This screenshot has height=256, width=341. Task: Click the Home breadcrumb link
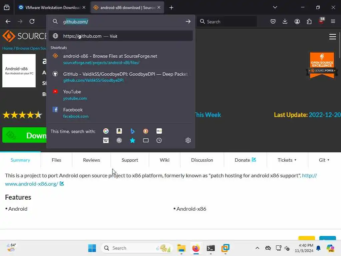click(x=8, y=48)
